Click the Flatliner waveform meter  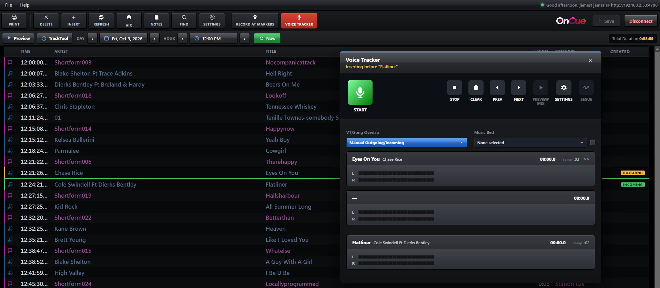[x=396, y=260]
